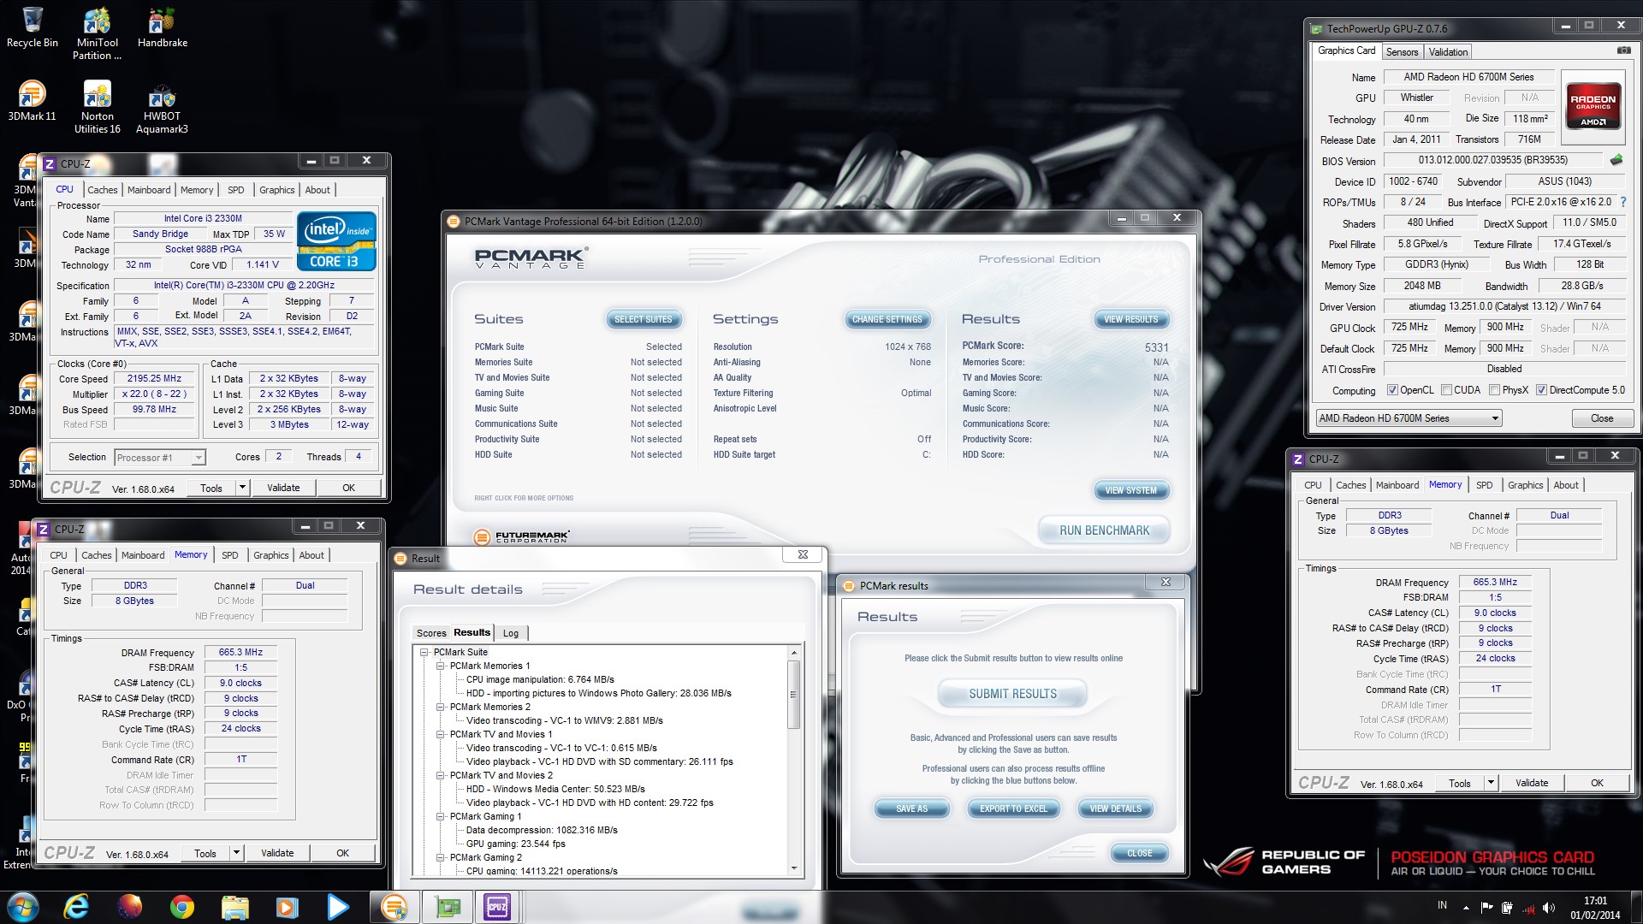Click the Action Center flag tray icon

(1486, 908)
